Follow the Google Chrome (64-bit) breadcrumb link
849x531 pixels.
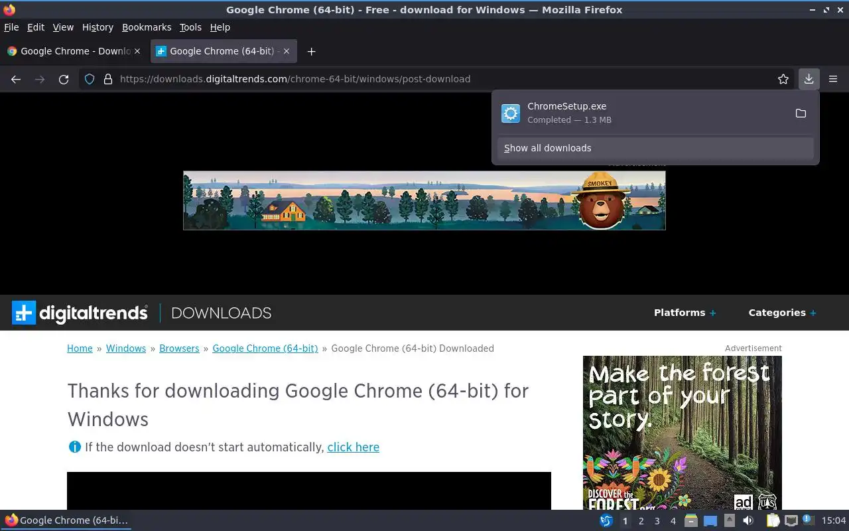point(265,348)
